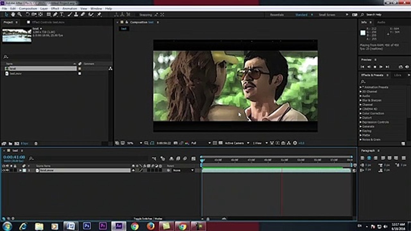Open the Animation menu
Image resolution: width=411 pixels, height=231 pixels.
tap(70, 9)
